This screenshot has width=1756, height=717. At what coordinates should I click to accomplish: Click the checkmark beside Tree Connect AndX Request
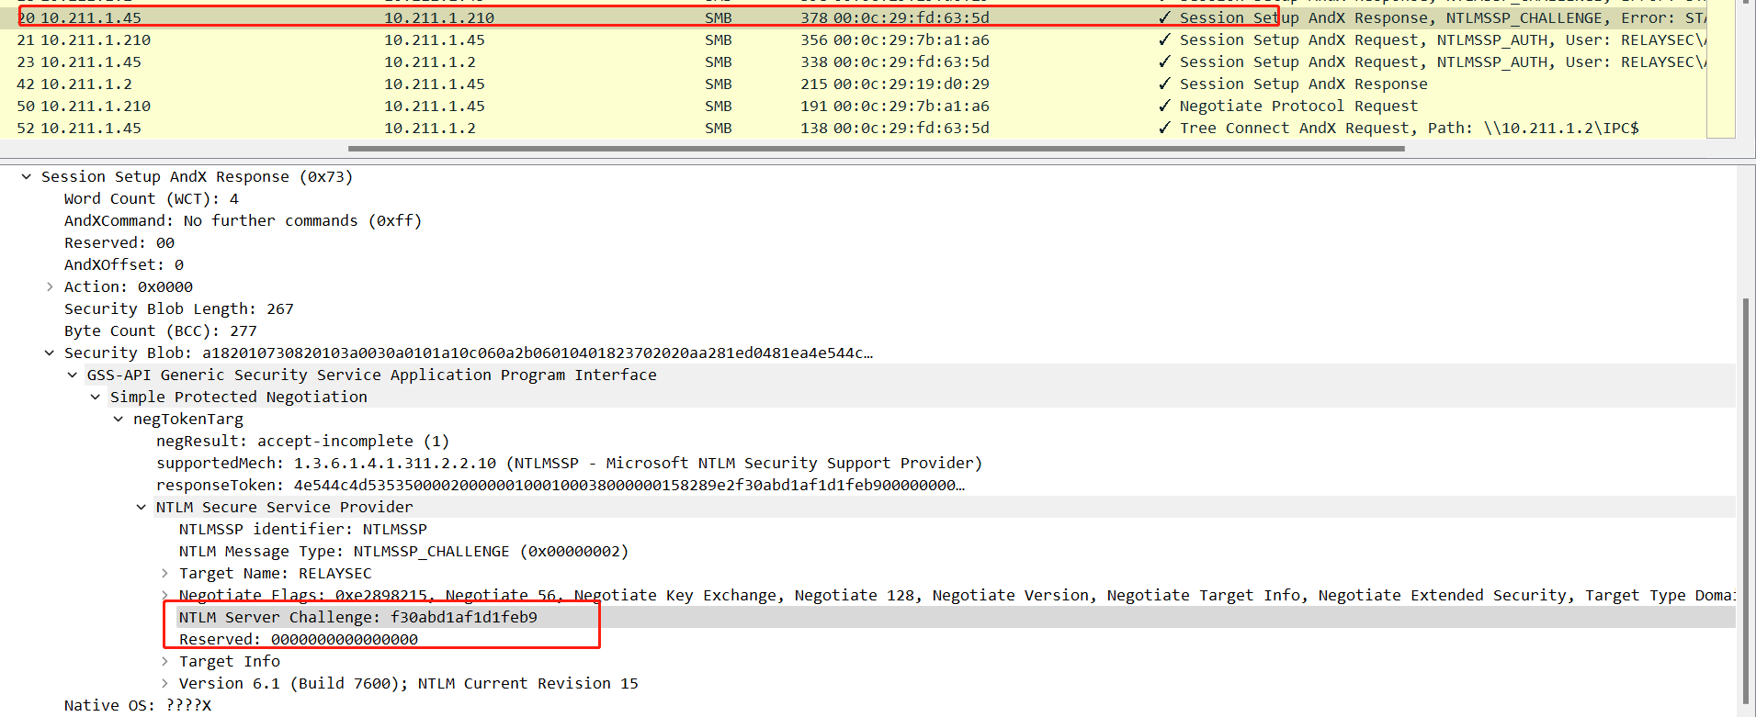1164,129
